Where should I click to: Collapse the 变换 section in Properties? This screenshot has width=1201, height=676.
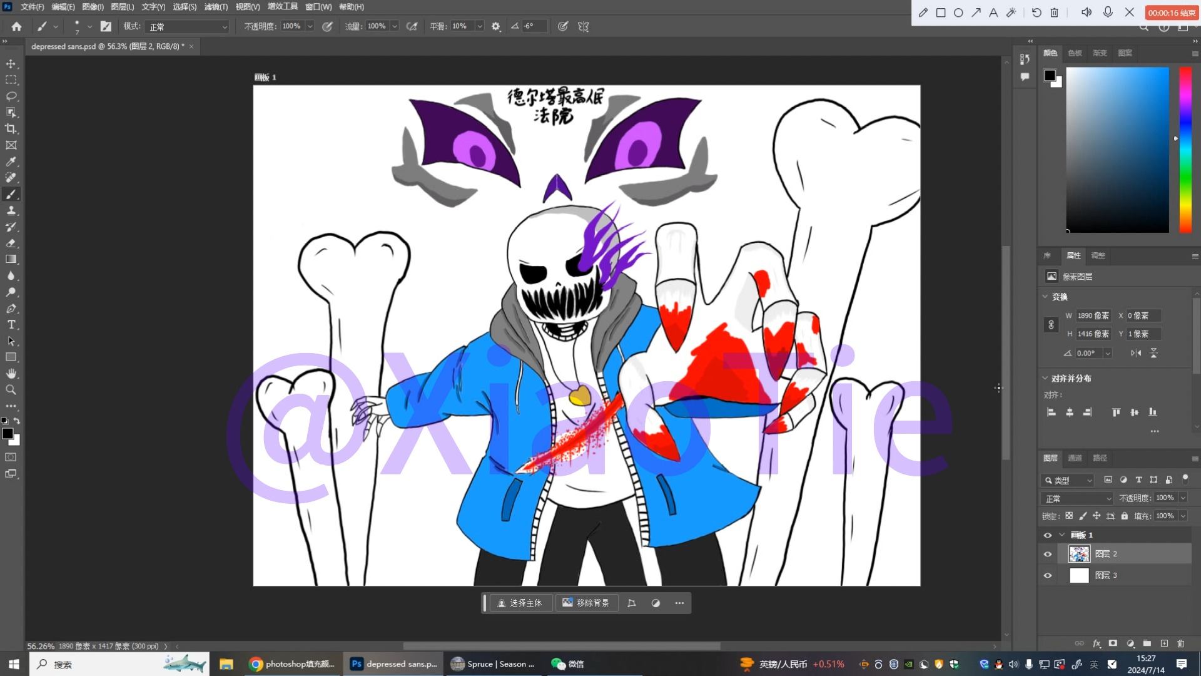coord(1045,297)
